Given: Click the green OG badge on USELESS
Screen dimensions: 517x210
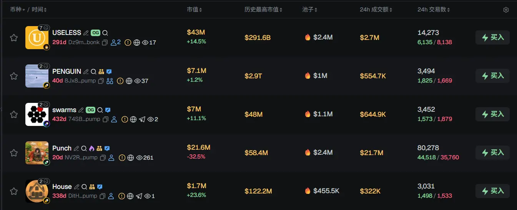Looking at the screenshot, I should click(x=95, y=33).
